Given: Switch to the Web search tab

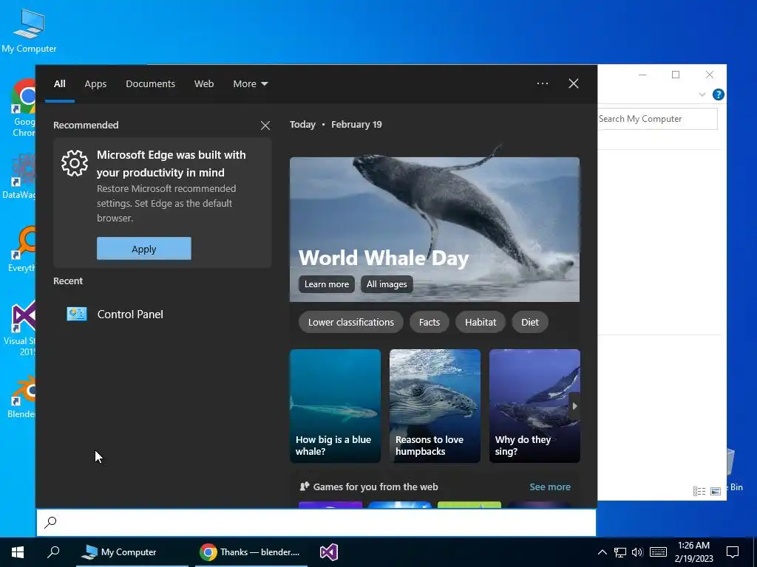Looking at the screenshot, I should [204, 84].
